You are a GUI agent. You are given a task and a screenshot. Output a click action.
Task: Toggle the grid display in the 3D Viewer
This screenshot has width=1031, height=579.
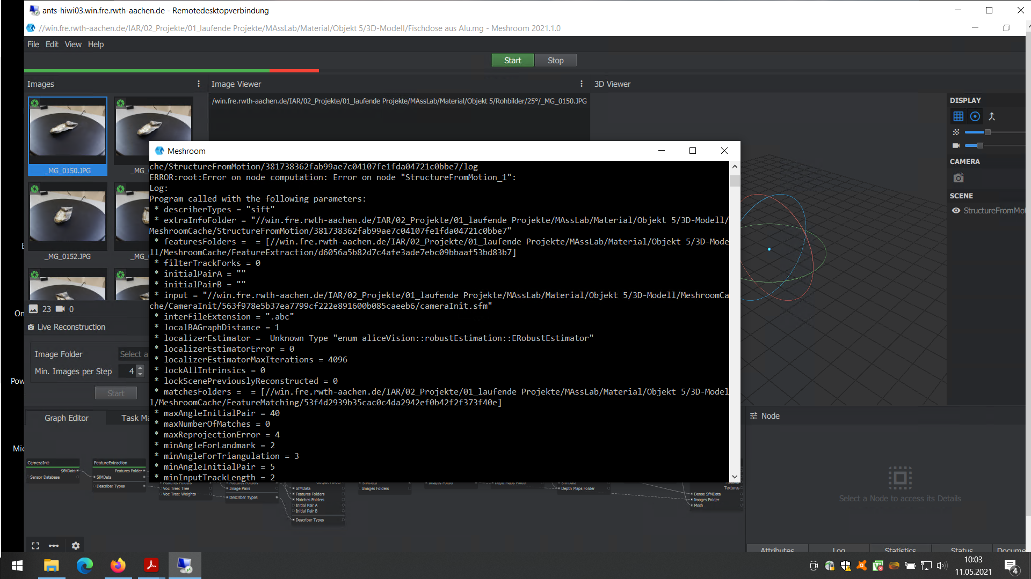pos(959,116)
